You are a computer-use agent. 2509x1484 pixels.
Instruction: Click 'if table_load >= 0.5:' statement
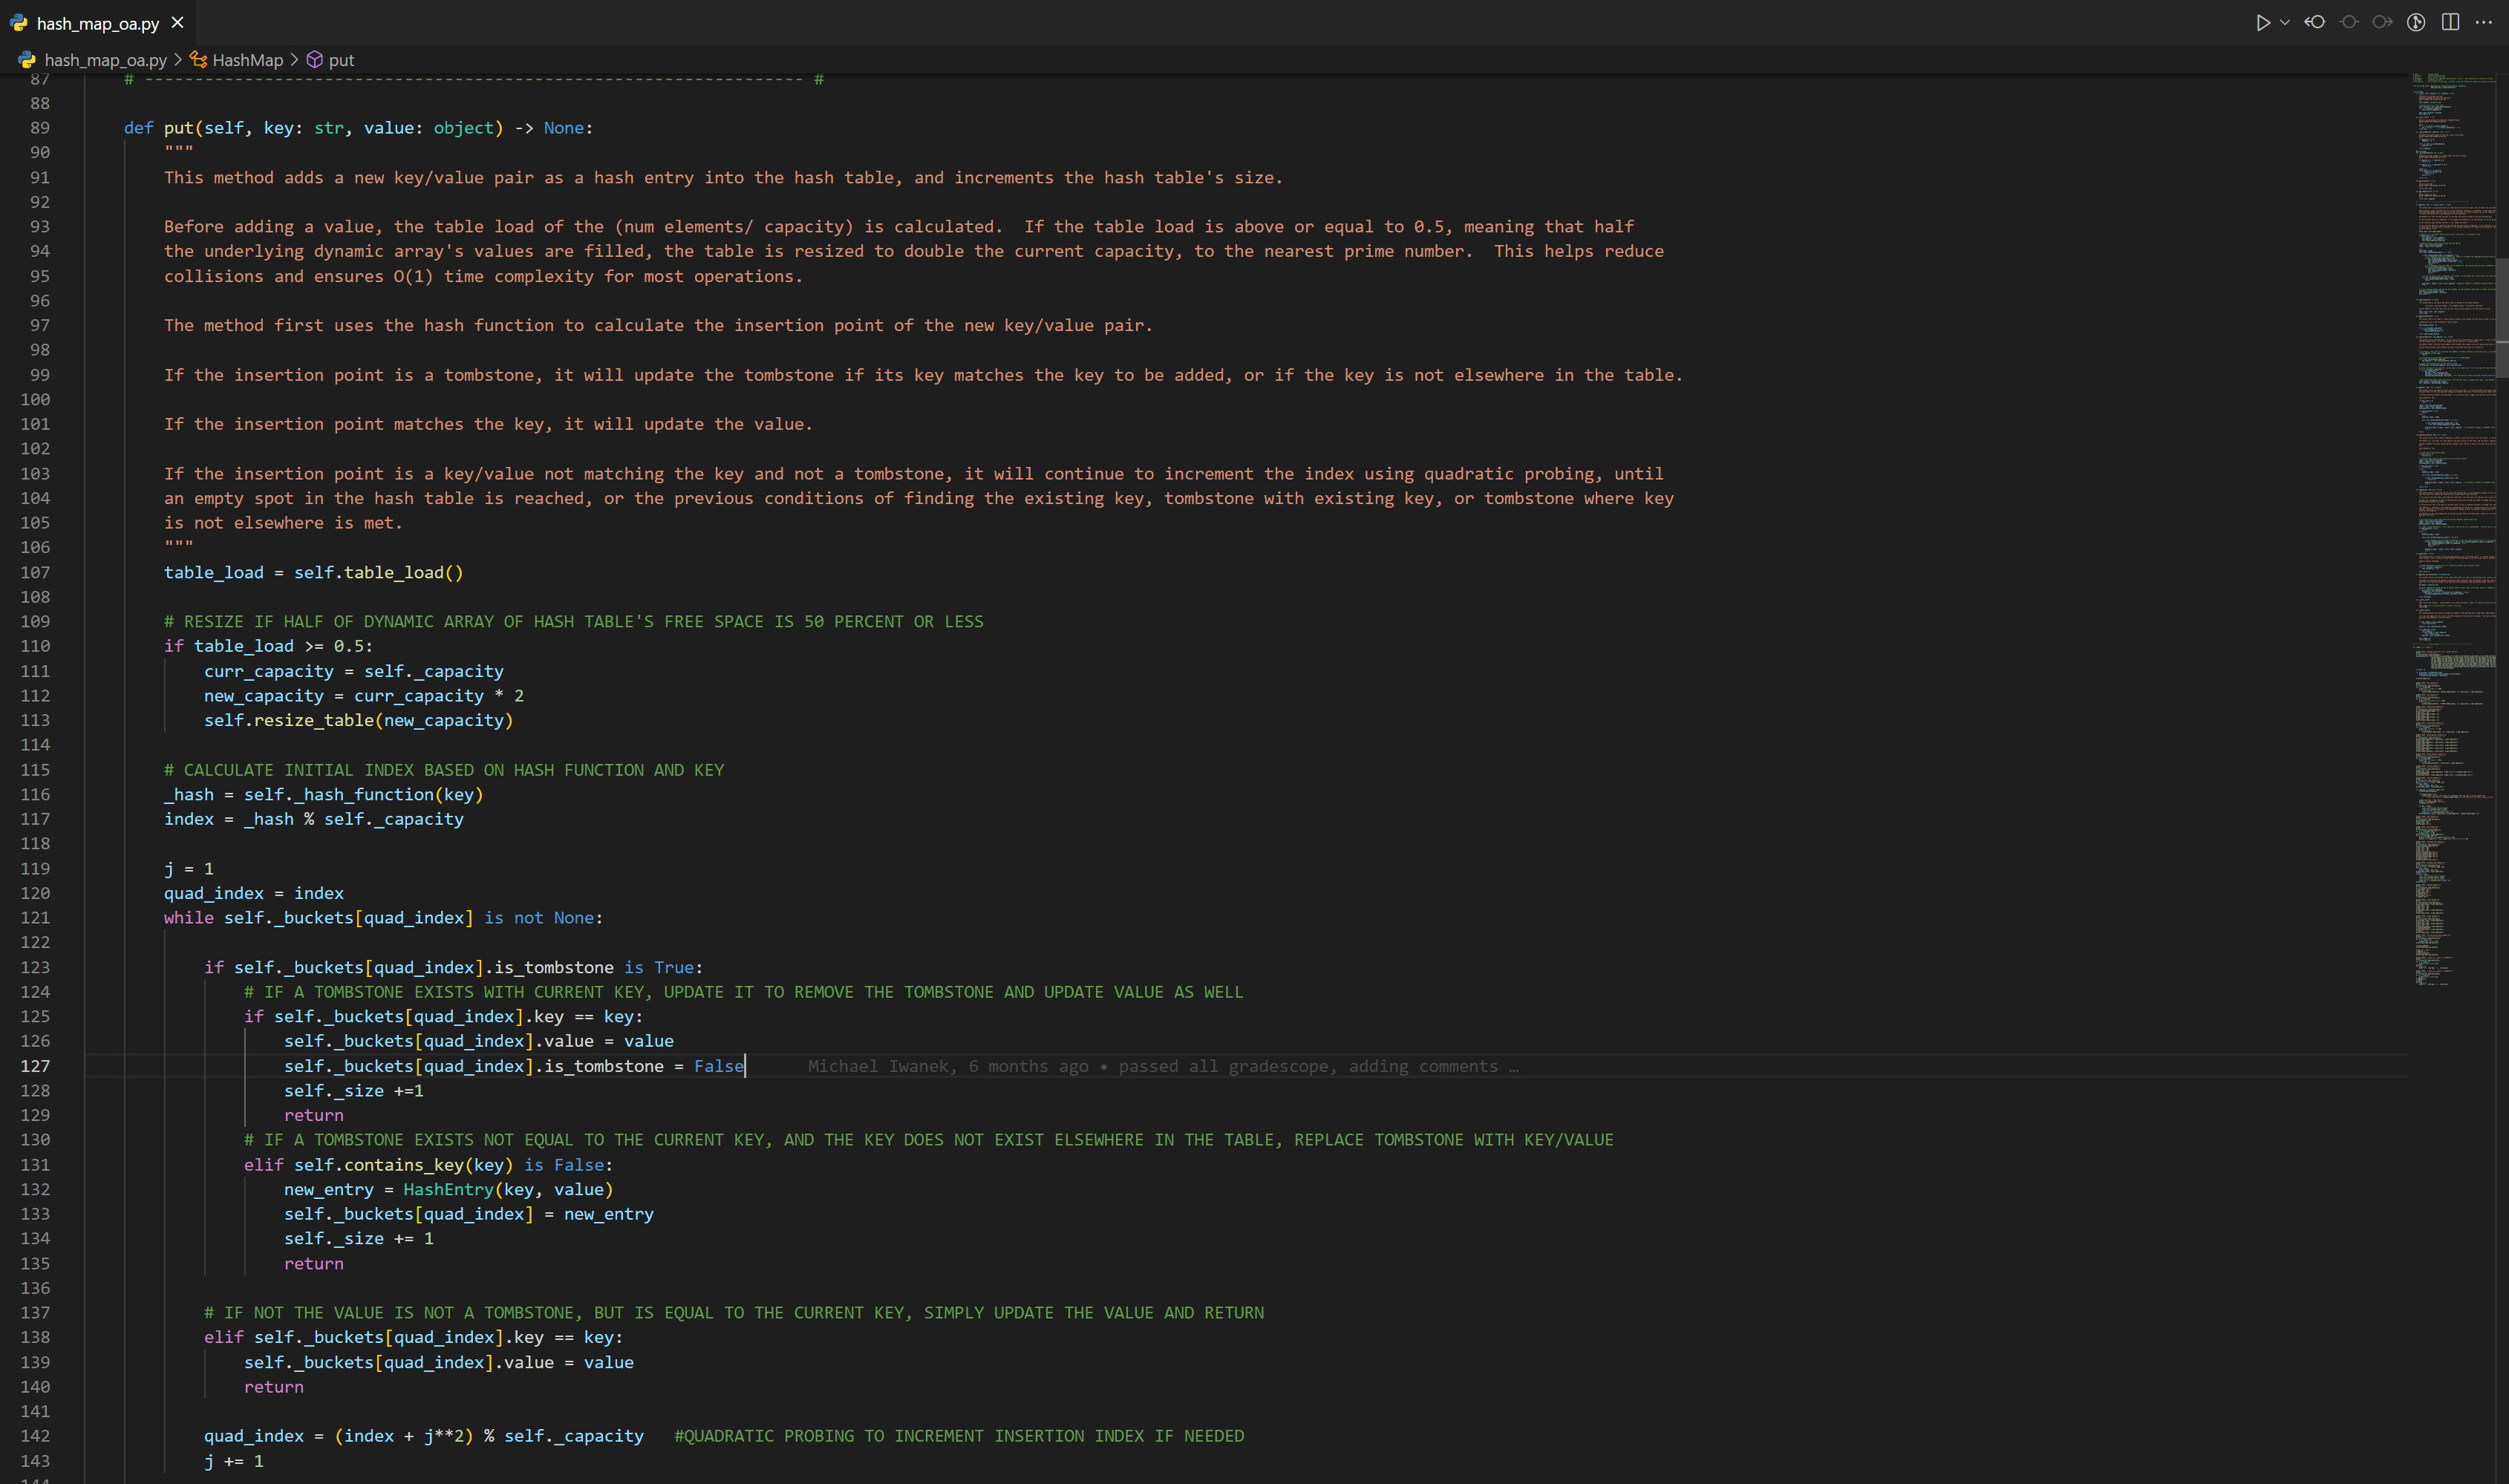[268, 646]
